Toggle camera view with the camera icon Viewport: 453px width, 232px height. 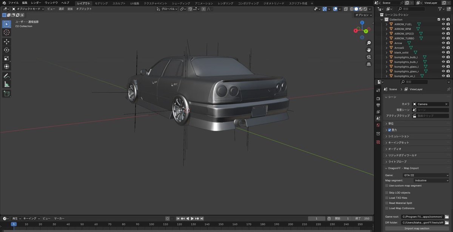point(369,57)
